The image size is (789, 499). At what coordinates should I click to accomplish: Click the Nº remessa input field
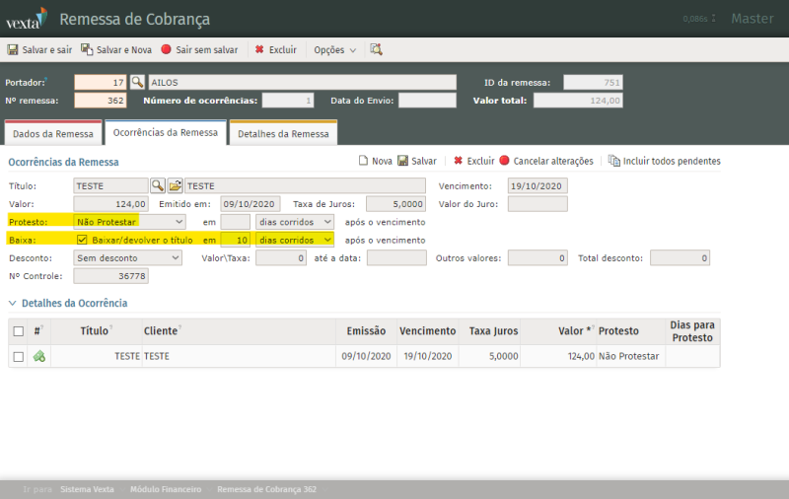pyautogui.click(x=101, y=101)
